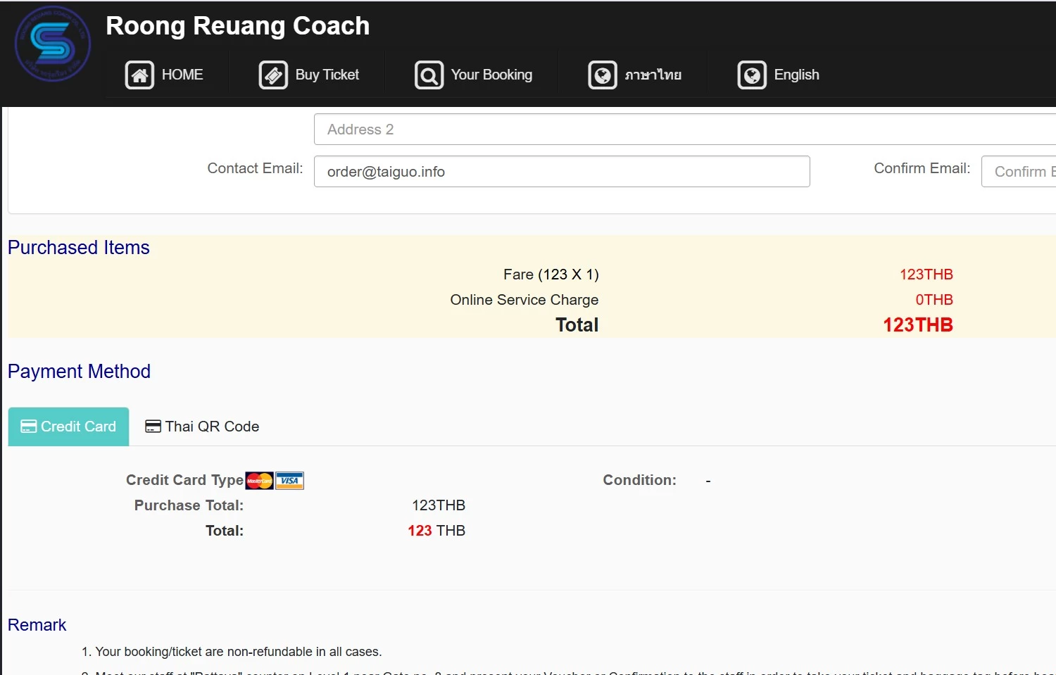The image size is (1056, 675).
Task: Open the Buy Ticket menu item
Action: pyautogui.click(x=309, y=75)
